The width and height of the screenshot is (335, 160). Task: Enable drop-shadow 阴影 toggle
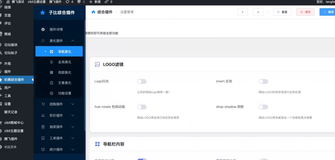(263, 107)
